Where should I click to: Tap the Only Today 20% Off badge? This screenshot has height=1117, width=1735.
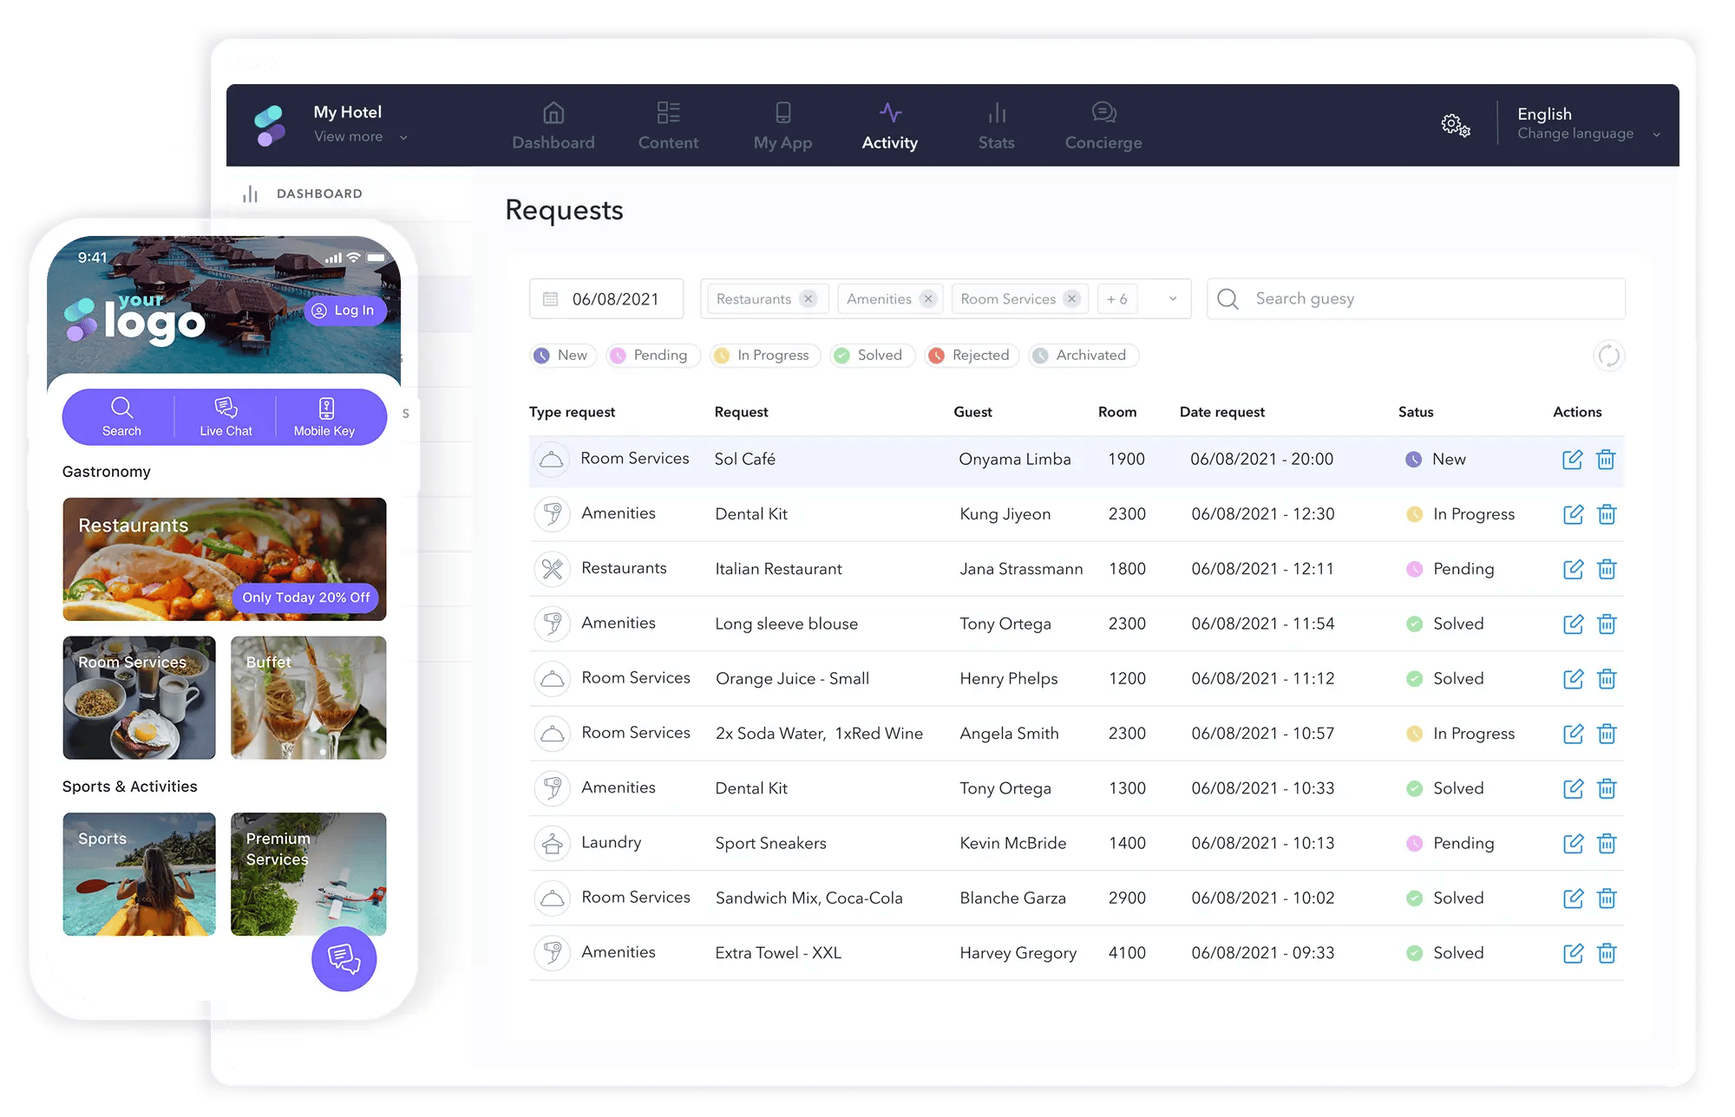click(305, 598)
